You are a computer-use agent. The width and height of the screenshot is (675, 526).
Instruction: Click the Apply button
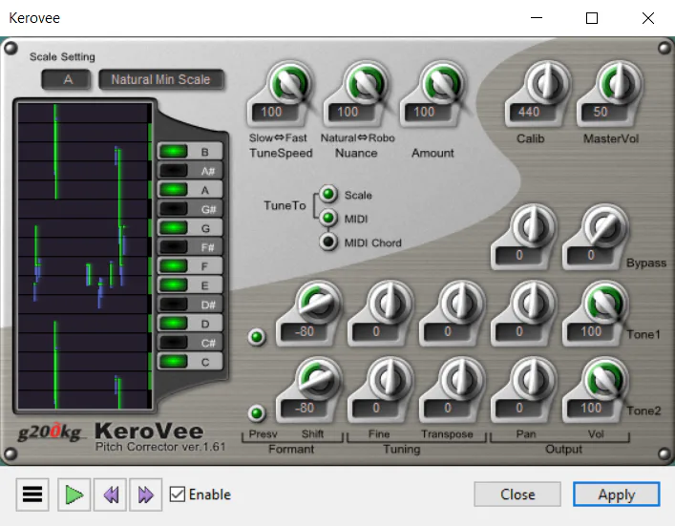tap(617, 494)
